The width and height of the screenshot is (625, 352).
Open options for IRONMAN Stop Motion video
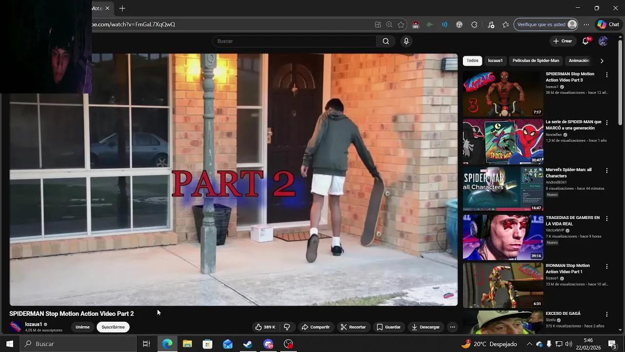[607, 266]
